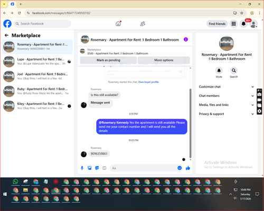Screen dimensions: 264x211
Task: Click the browser address bar
Action: (x=130, y=13)
